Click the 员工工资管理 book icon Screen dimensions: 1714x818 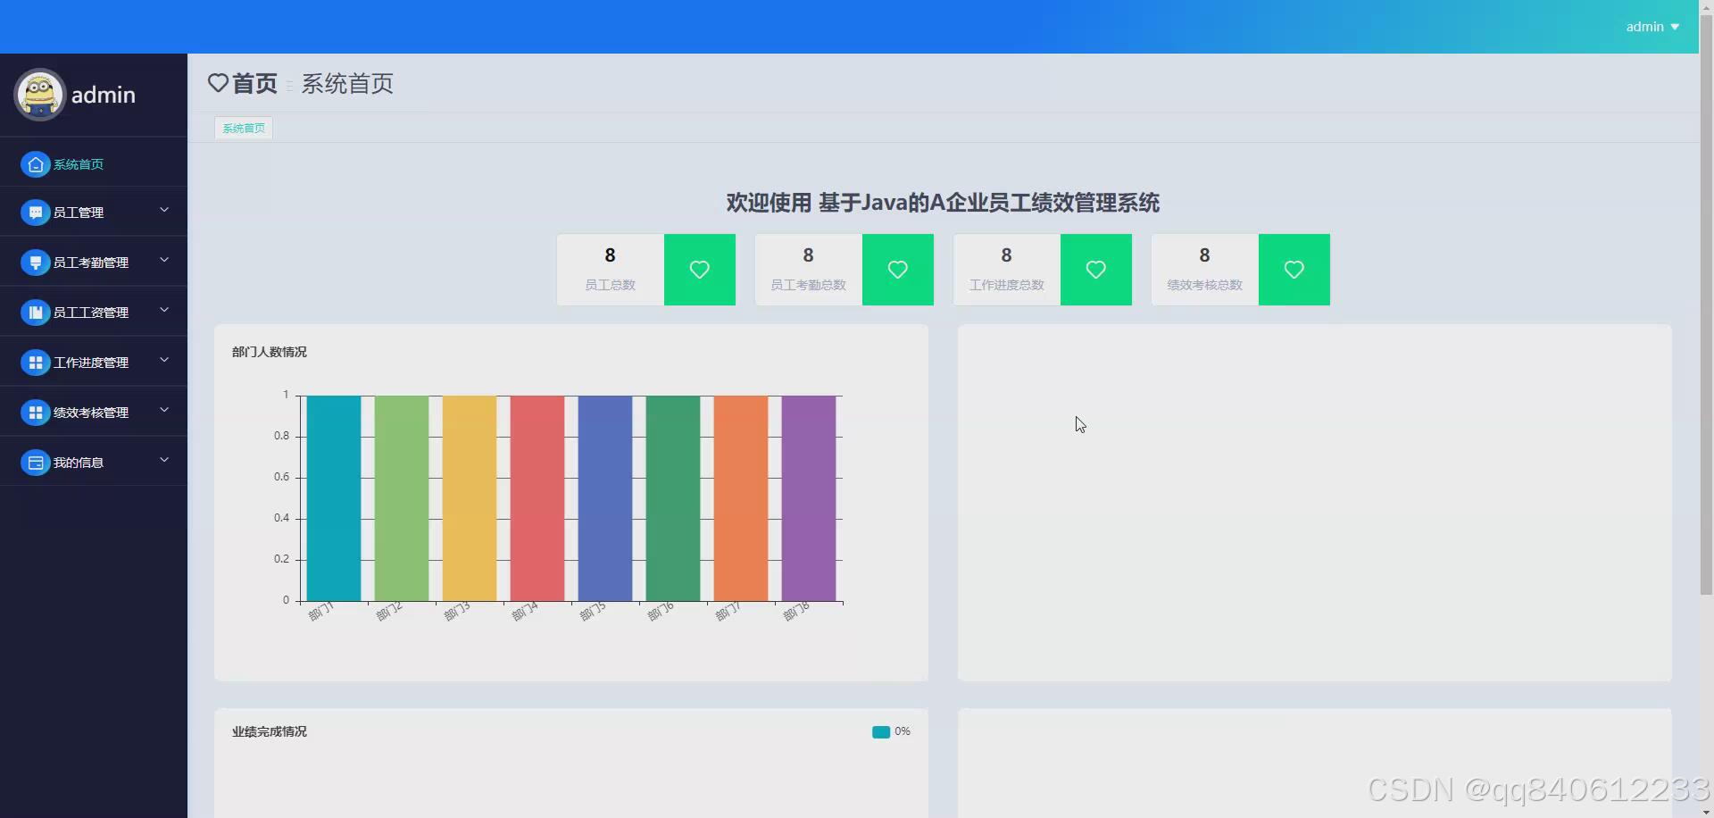click(35, 311)
